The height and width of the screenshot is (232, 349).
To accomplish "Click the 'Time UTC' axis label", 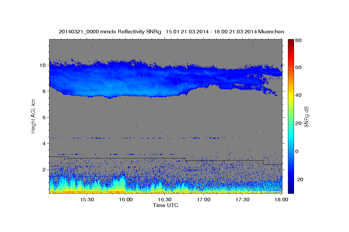I will point(165,205).
